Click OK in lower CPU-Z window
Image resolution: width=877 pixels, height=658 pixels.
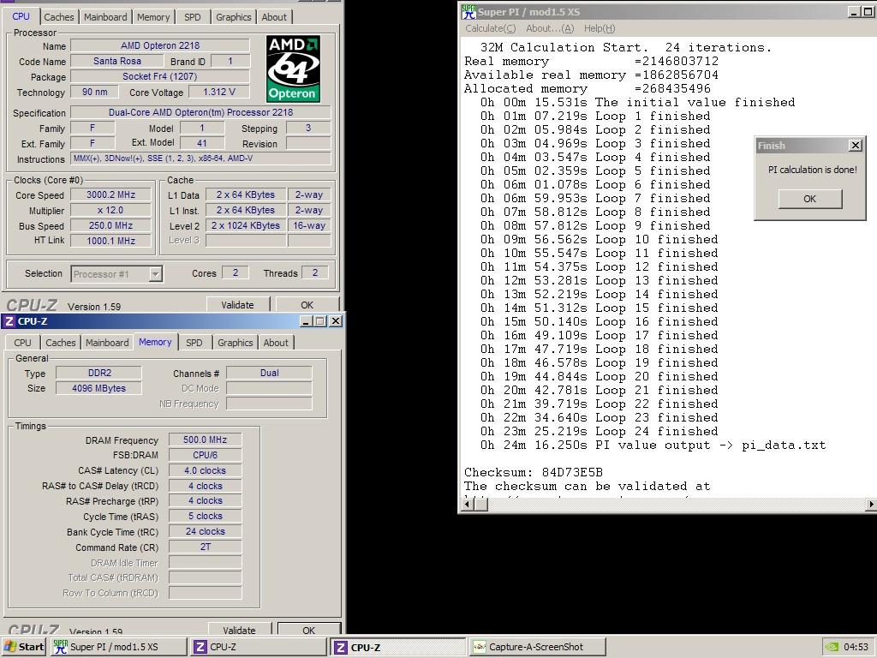pyautogui.click(x=308, y=629)
